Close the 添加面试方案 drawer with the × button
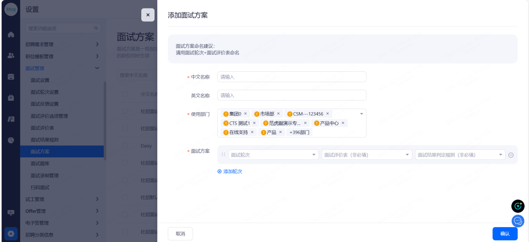Viewport: 529px width, 242px height. (x=148, y=15)
